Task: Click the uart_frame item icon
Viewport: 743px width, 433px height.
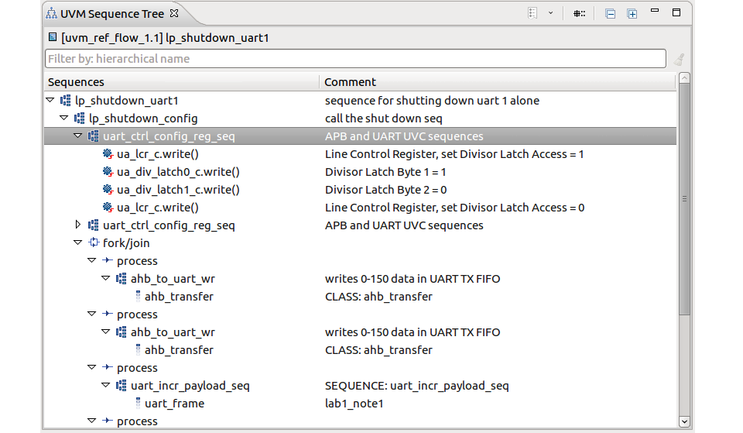Action: 138,403
